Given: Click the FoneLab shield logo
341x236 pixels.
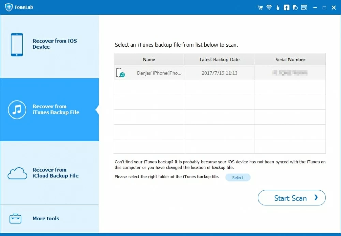Looking at the screenshot, I should point(9,7).
